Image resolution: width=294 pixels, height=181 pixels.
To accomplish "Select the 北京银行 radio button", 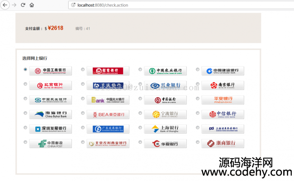I will [25, 84].
